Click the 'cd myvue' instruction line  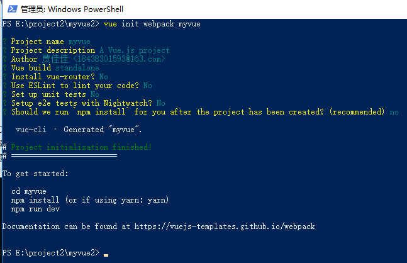tap(29, 192)
